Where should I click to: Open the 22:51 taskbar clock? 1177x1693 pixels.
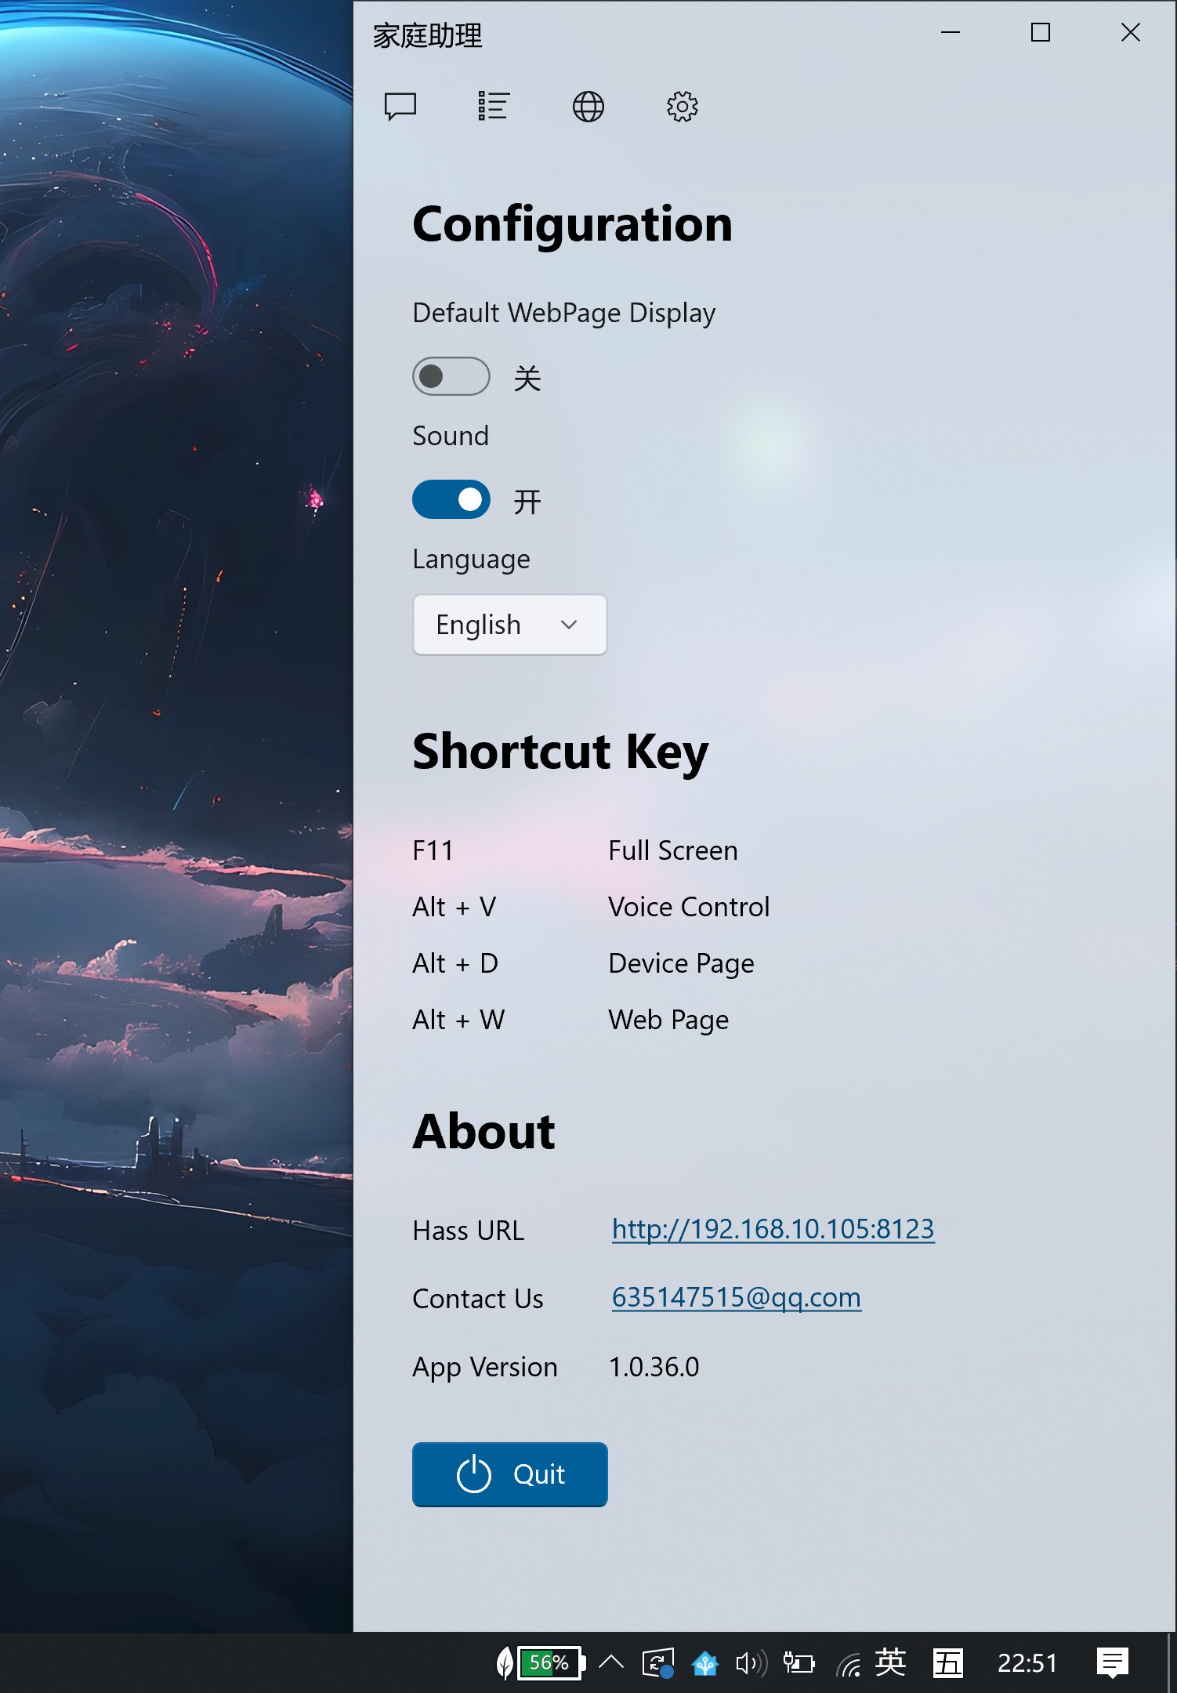(1027, 1663)
